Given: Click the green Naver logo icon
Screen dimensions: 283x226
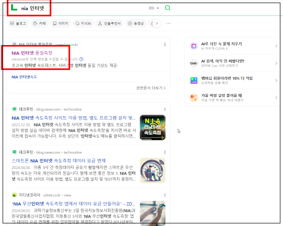Looking at the screenshot, I should (14, 8).
